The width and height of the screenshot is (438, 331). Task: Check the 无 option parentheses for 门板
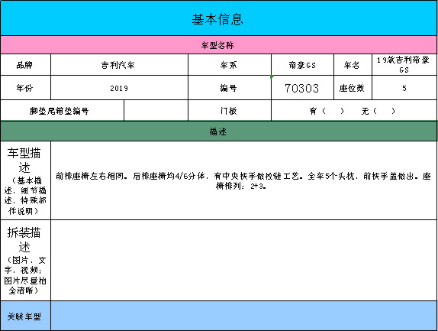pos(385,111)
